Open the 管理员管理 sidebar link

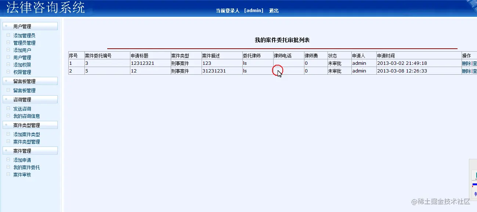pos(23,42)
